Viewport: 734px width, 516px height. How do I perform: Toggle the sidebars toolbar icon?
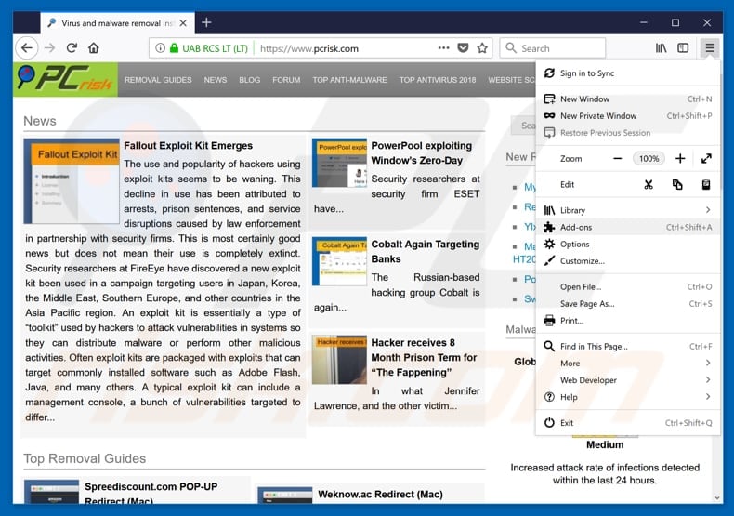pos(683,47)
